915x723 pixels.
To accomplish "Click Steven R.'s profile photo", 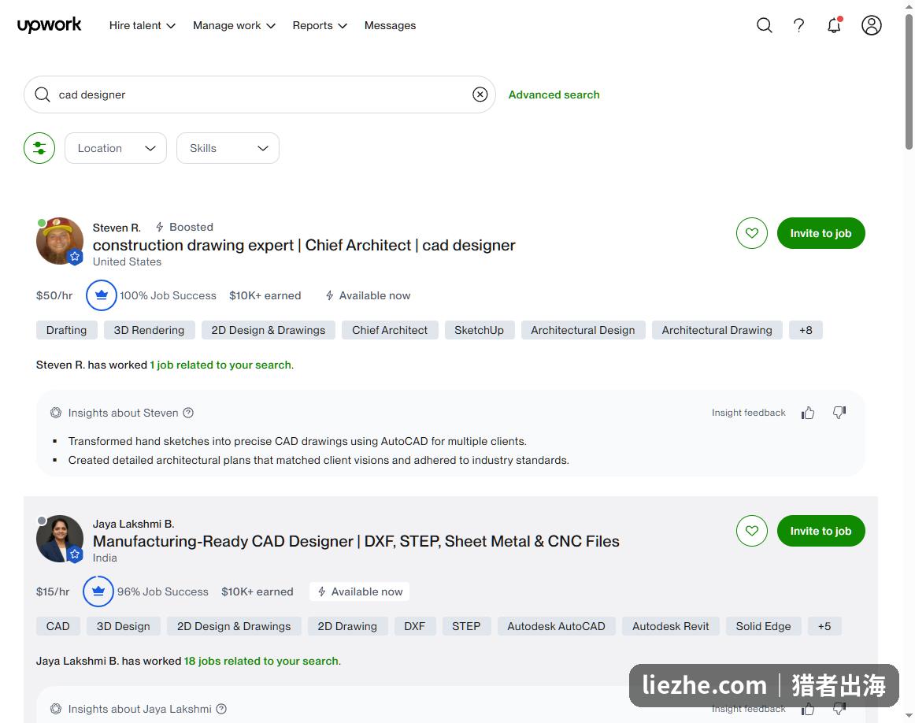I will (60, 241).
